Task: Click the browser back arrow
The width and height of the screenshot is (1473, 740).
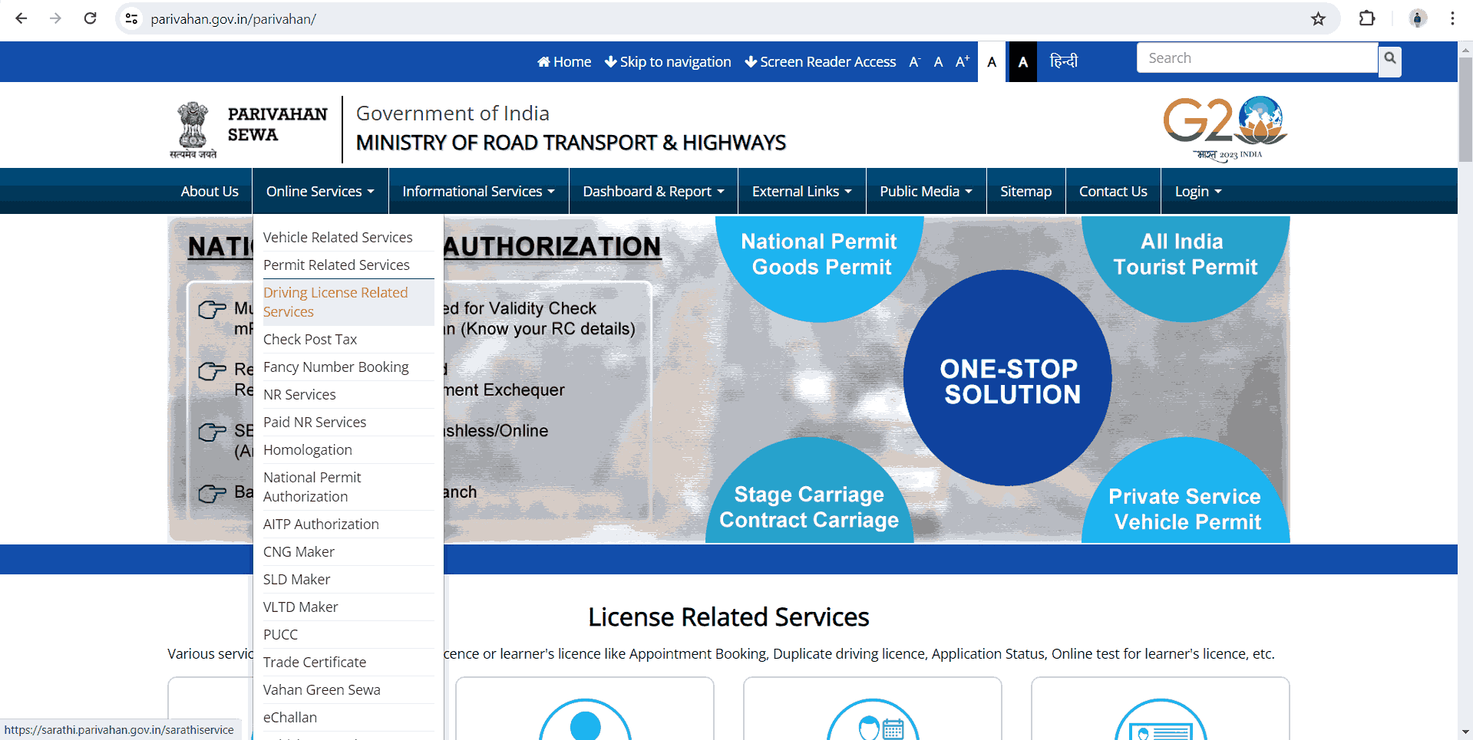Action: coord(21,18)
